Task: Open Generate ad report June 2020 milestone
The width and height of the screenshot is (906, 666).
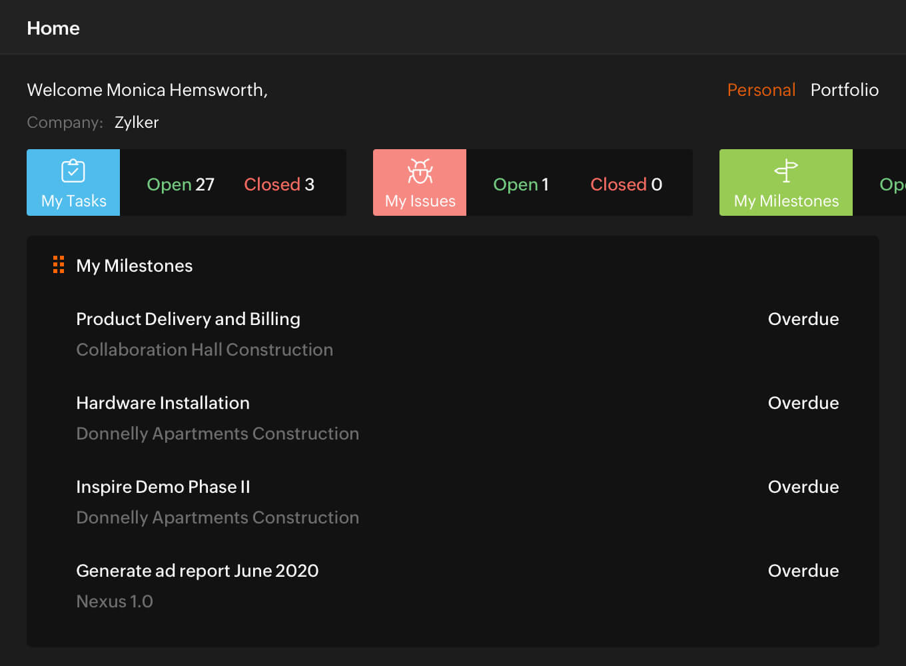Action: point(197,571)
